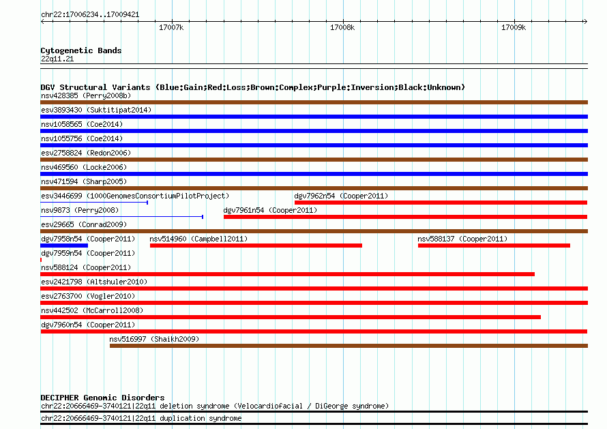Open nsv588124 (Cooper2011) variant label
The height and width of the screenshot is (429, 607).
tap(86, 267)
